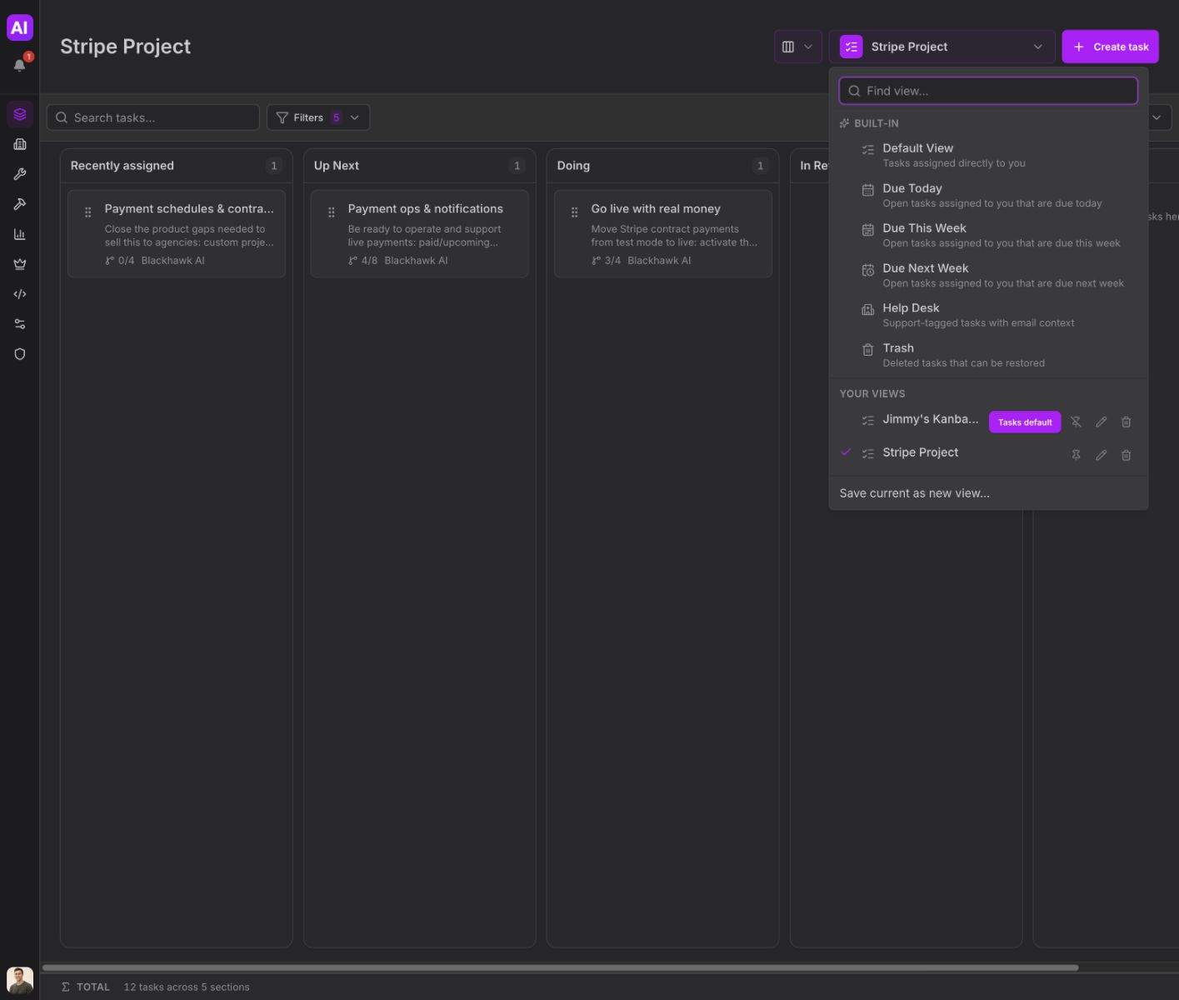Screen dimensions: 1179x1000
Task: Collapse the Stripe Project view selector
Action: (x=942, y=47)
